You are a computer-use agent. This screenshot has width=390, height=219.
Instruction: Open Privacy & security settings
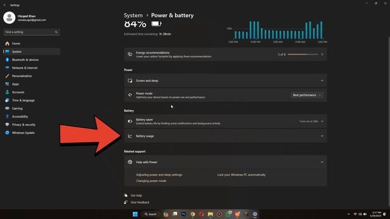tap(24, 125)
